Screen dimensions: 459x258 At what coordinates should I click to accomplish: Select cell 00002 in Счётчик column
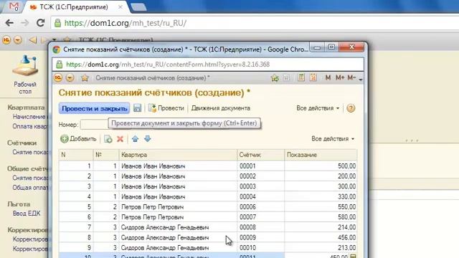tap(260, 176)
